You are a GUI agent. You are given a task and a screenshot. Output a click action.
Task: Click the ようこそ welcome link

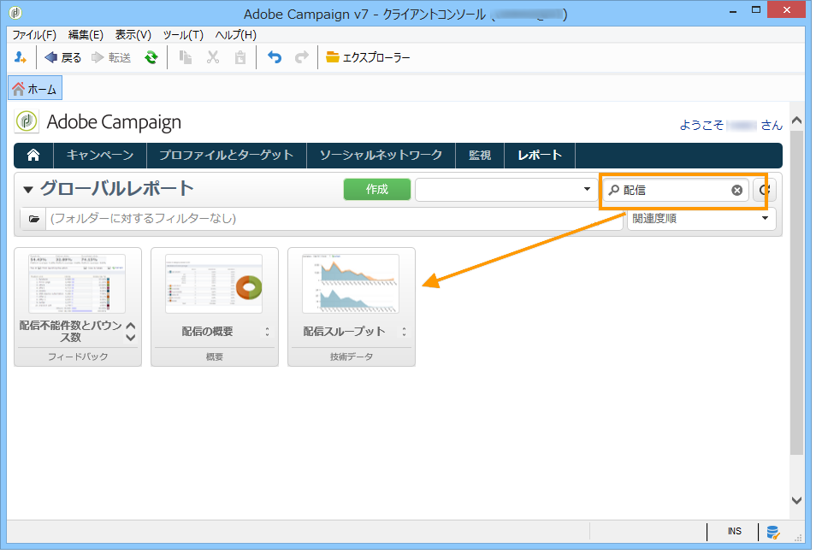[730, 125]
